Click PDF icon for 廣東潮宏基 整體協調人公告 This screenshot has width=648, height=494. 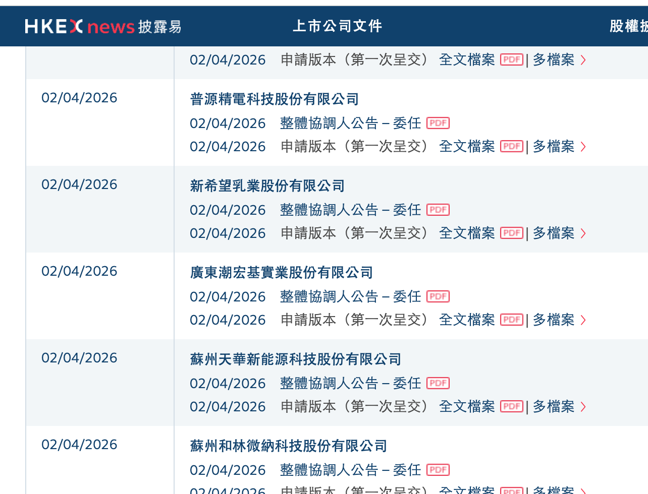click(x=438, y=296)
